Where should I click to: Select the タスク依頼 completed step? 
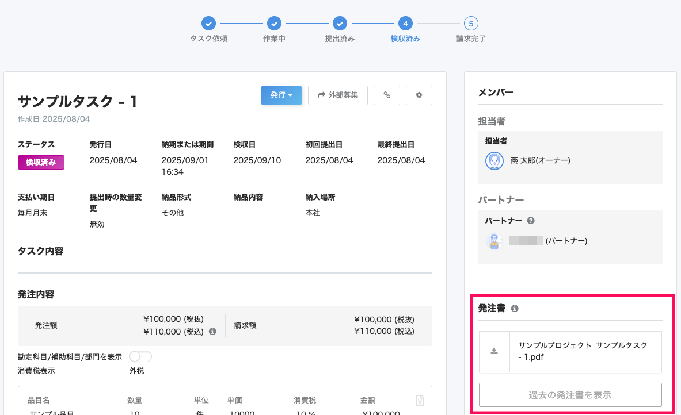(208, 24)
